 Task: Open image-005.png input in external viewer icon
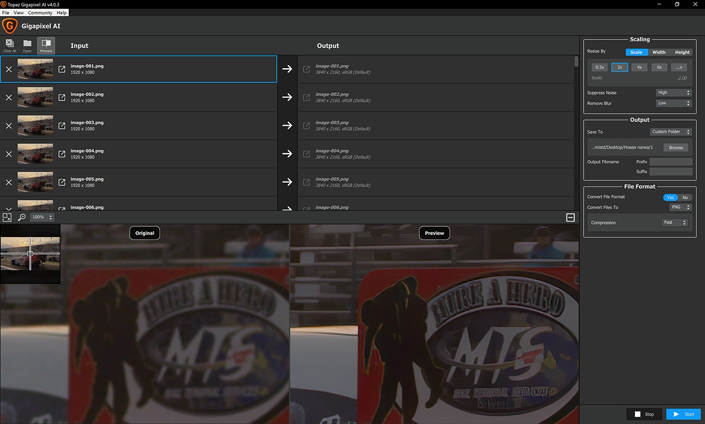[62, 182]
